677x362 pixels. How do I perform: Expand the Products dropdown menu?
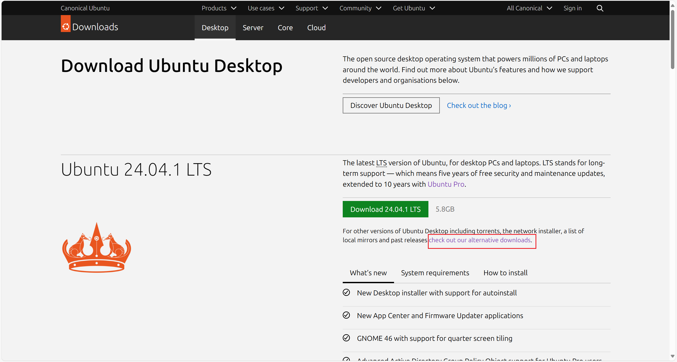coord(219,8)
